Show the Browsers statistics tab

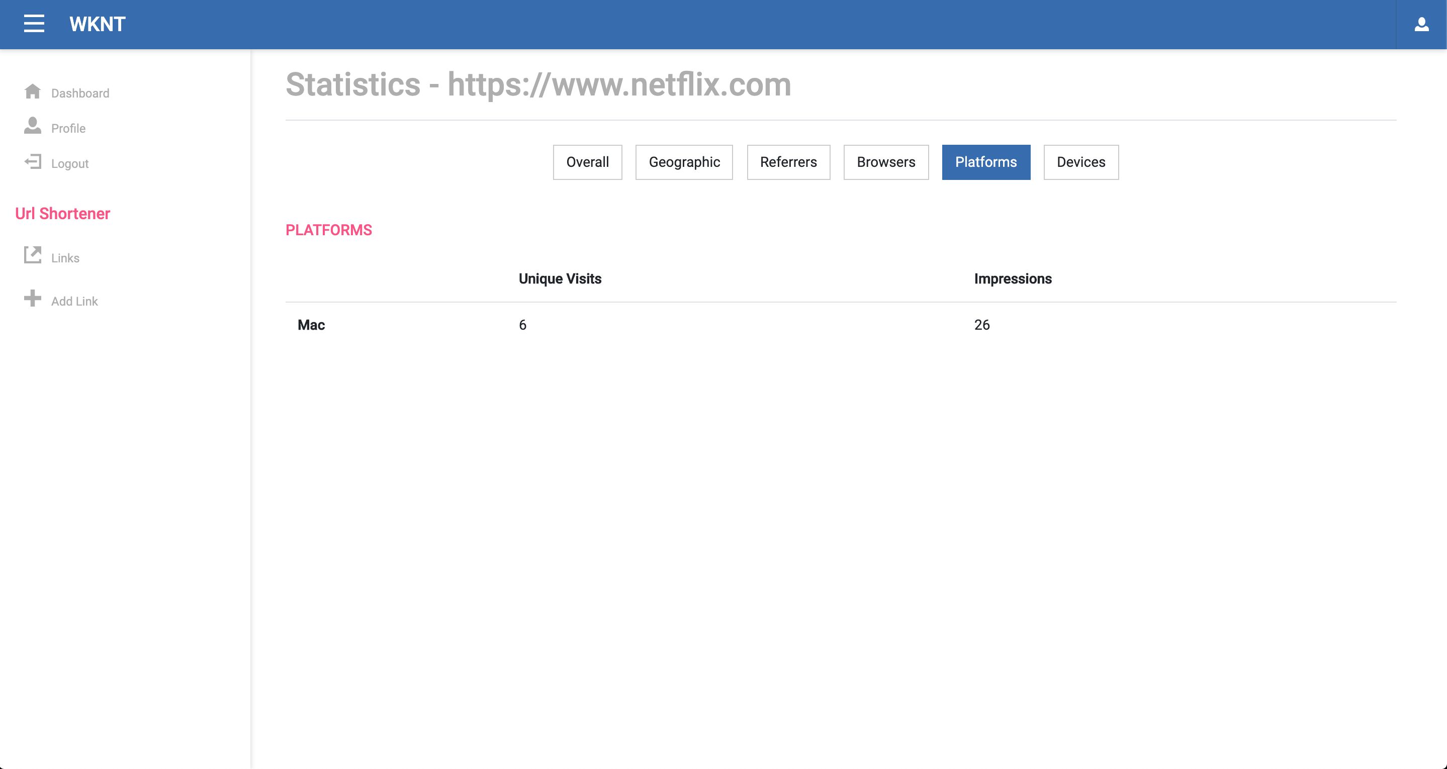[x=885, y=162]
